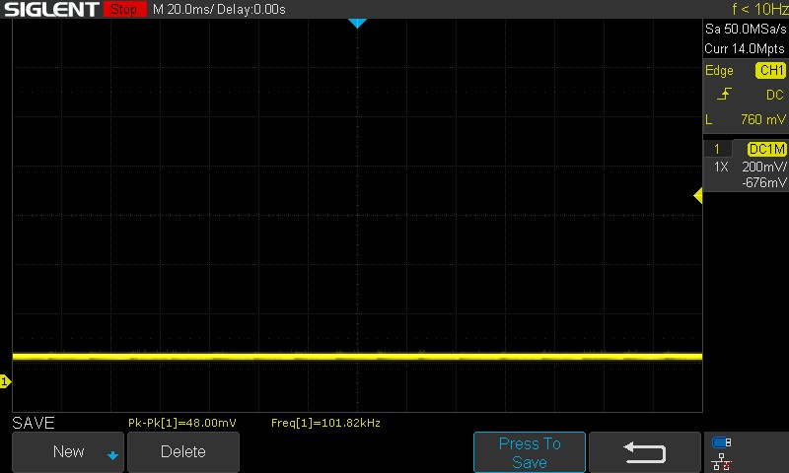This screenshot has width=789, height=473.
Task: Click the Delay:0.00s readout
Action: tap(251, 10)
